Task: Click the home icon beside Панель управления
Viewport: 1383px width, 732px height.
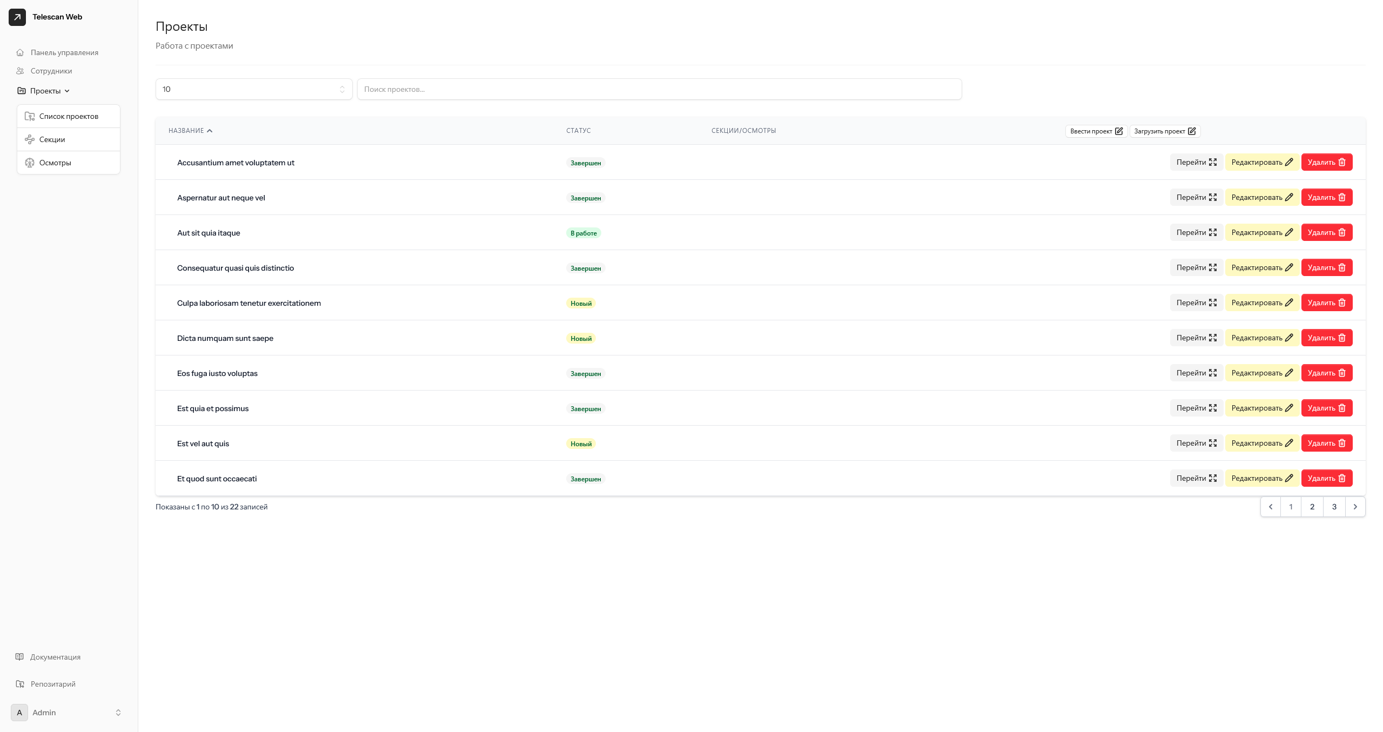Action: coord(20,52)
